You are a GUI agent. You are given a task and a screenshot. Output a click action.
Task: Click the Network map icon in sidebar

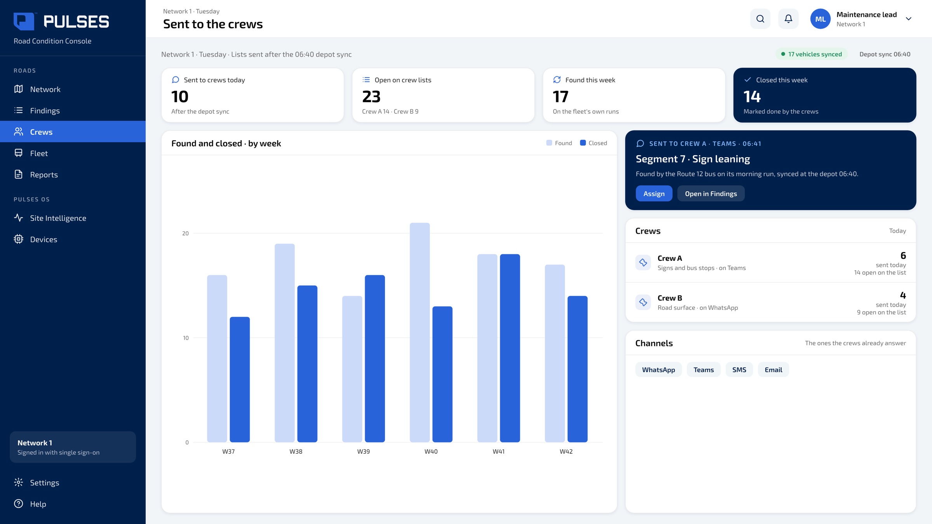[x=18, y=89]
